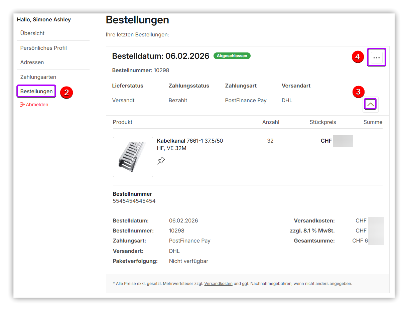
Task: Click the Bestellungen page heading
Action: 137,20
